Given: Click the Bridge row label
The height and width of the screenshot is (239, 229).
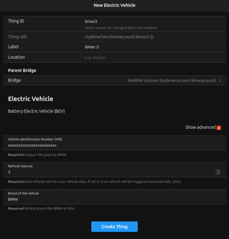Looking at the screenshot, I should click(x=14, y=80).
